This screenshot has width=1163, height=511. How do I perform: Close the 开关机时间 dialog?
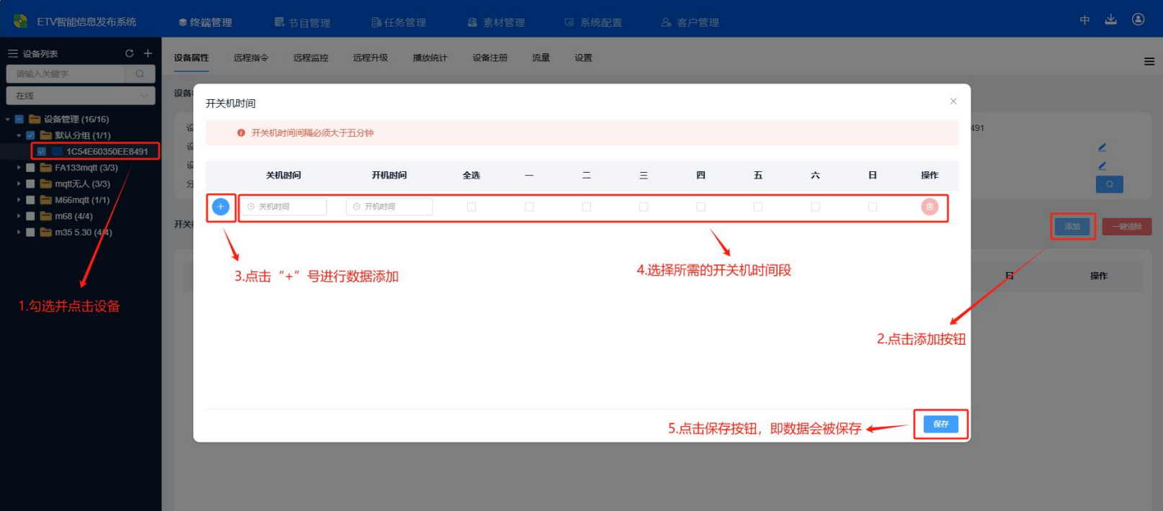953,101
